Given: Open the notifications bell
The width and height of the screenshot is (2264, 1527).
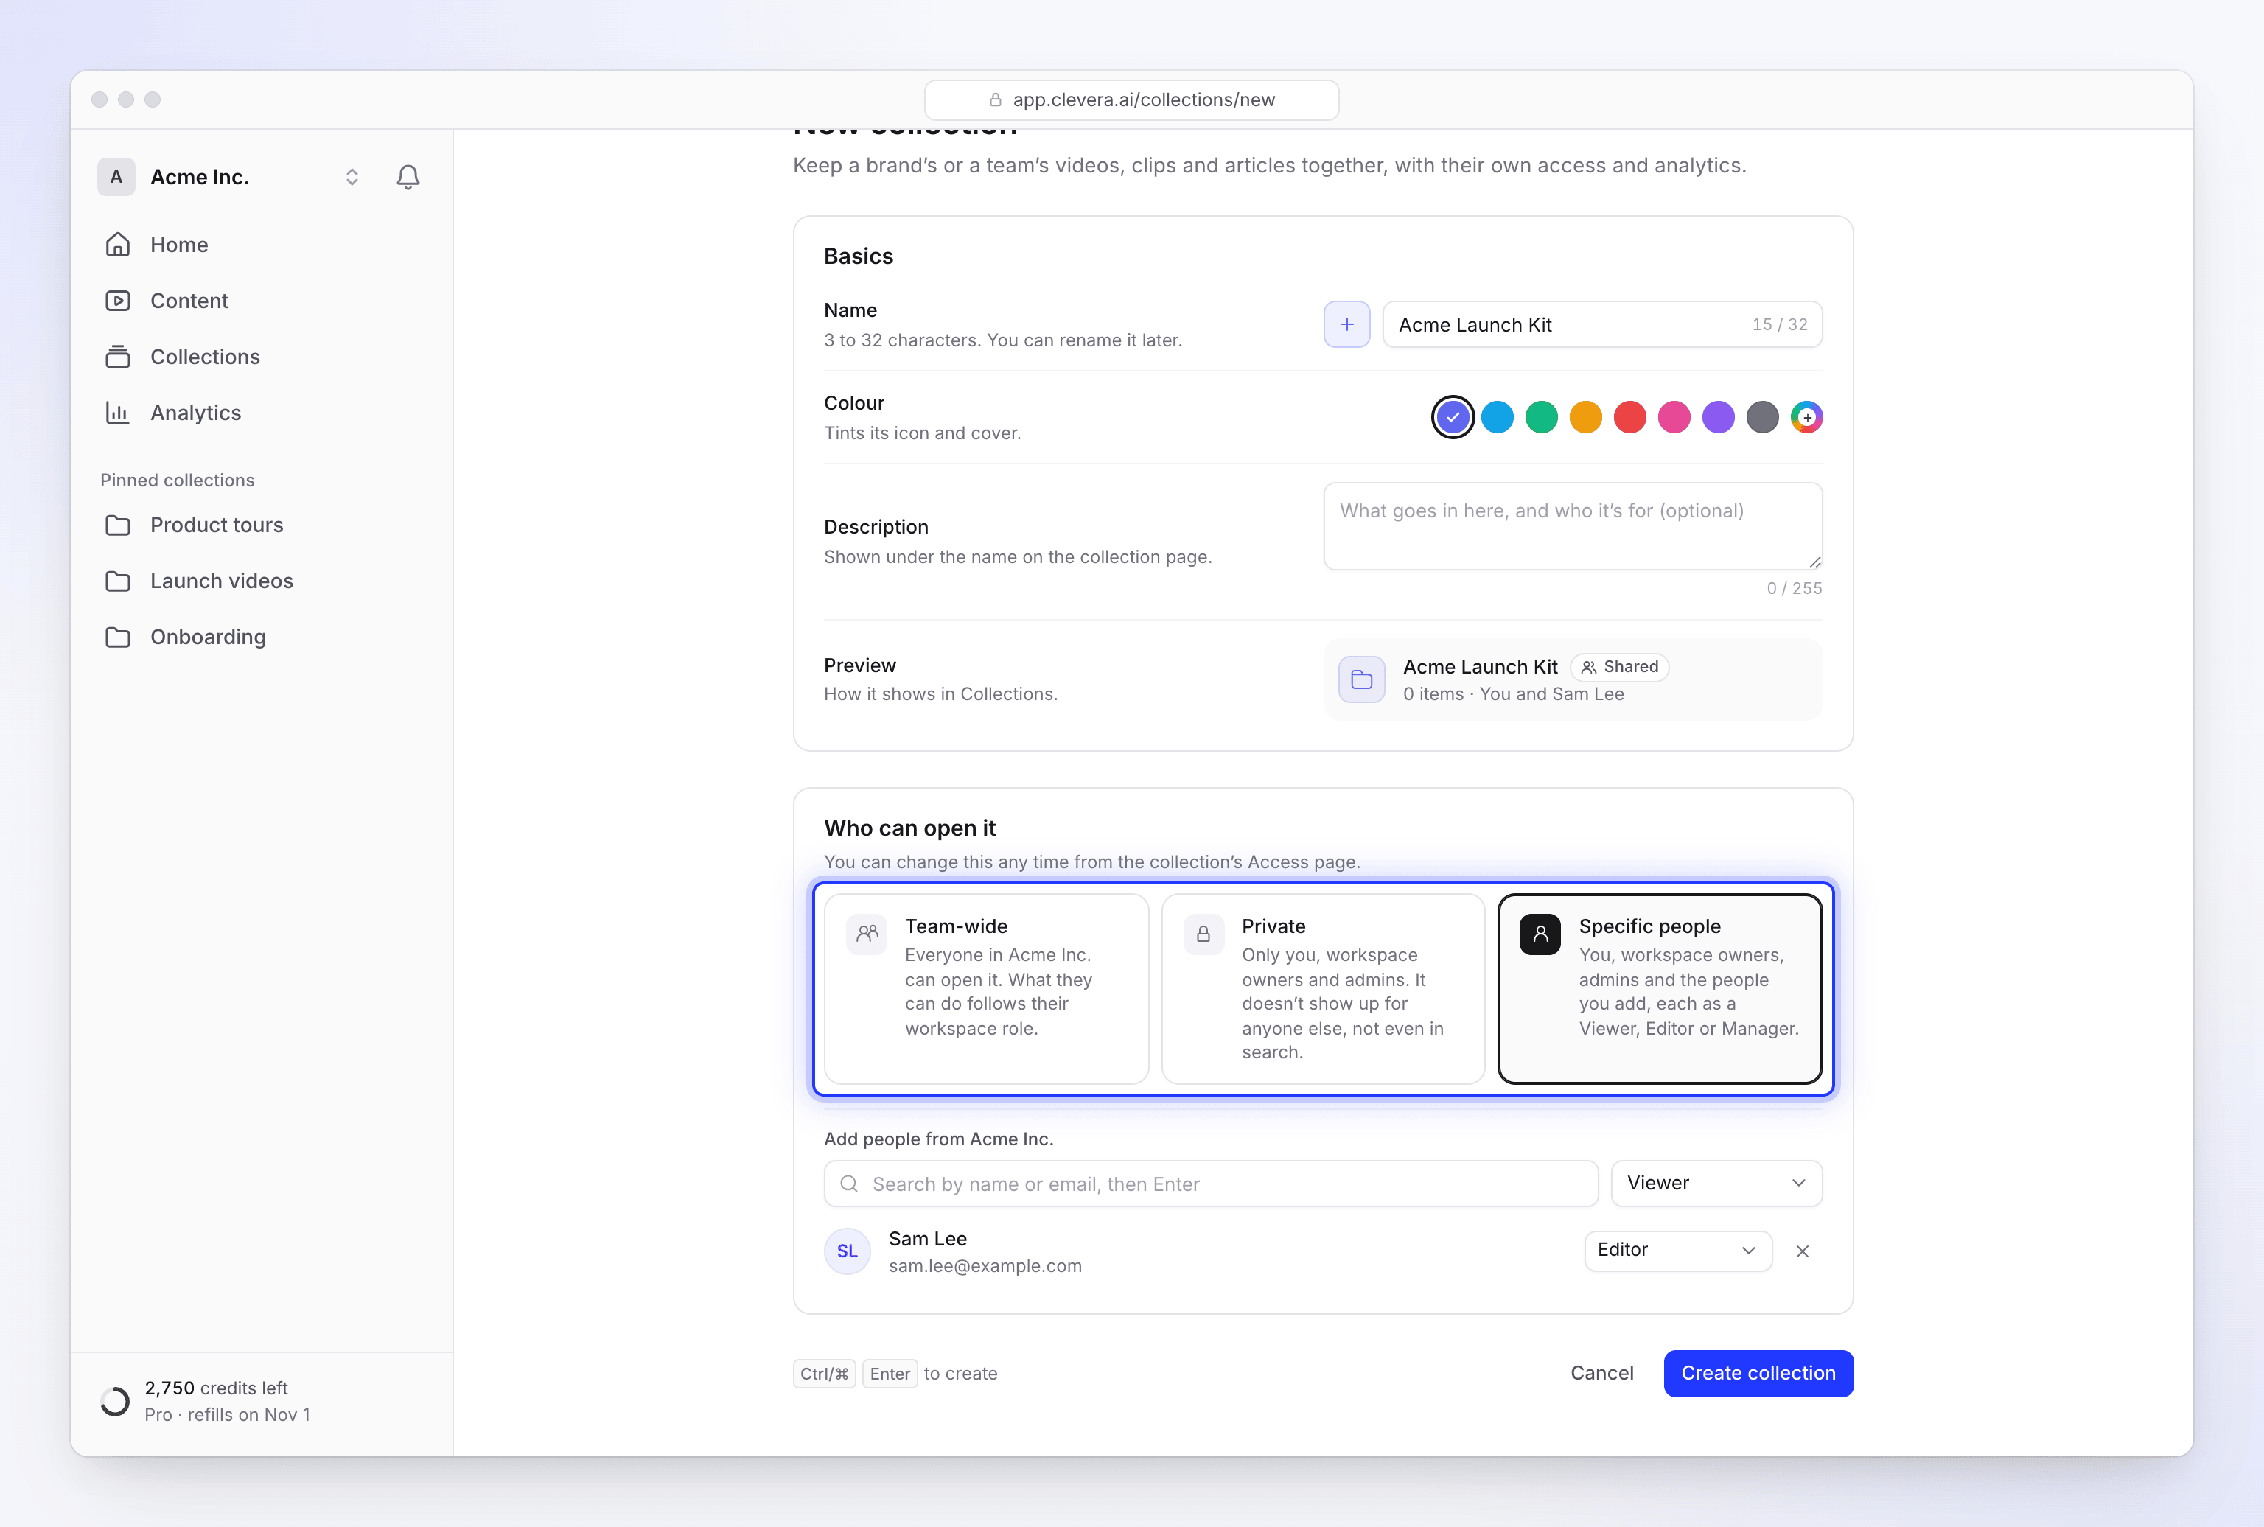Looking at the screenshot, I should 408,176.
